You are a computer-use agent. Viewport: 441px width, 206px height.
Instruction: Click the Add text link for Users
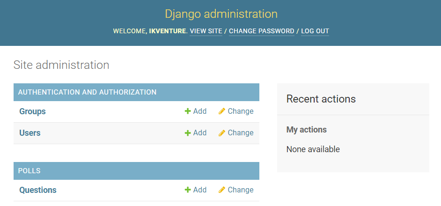pos(200,133)
